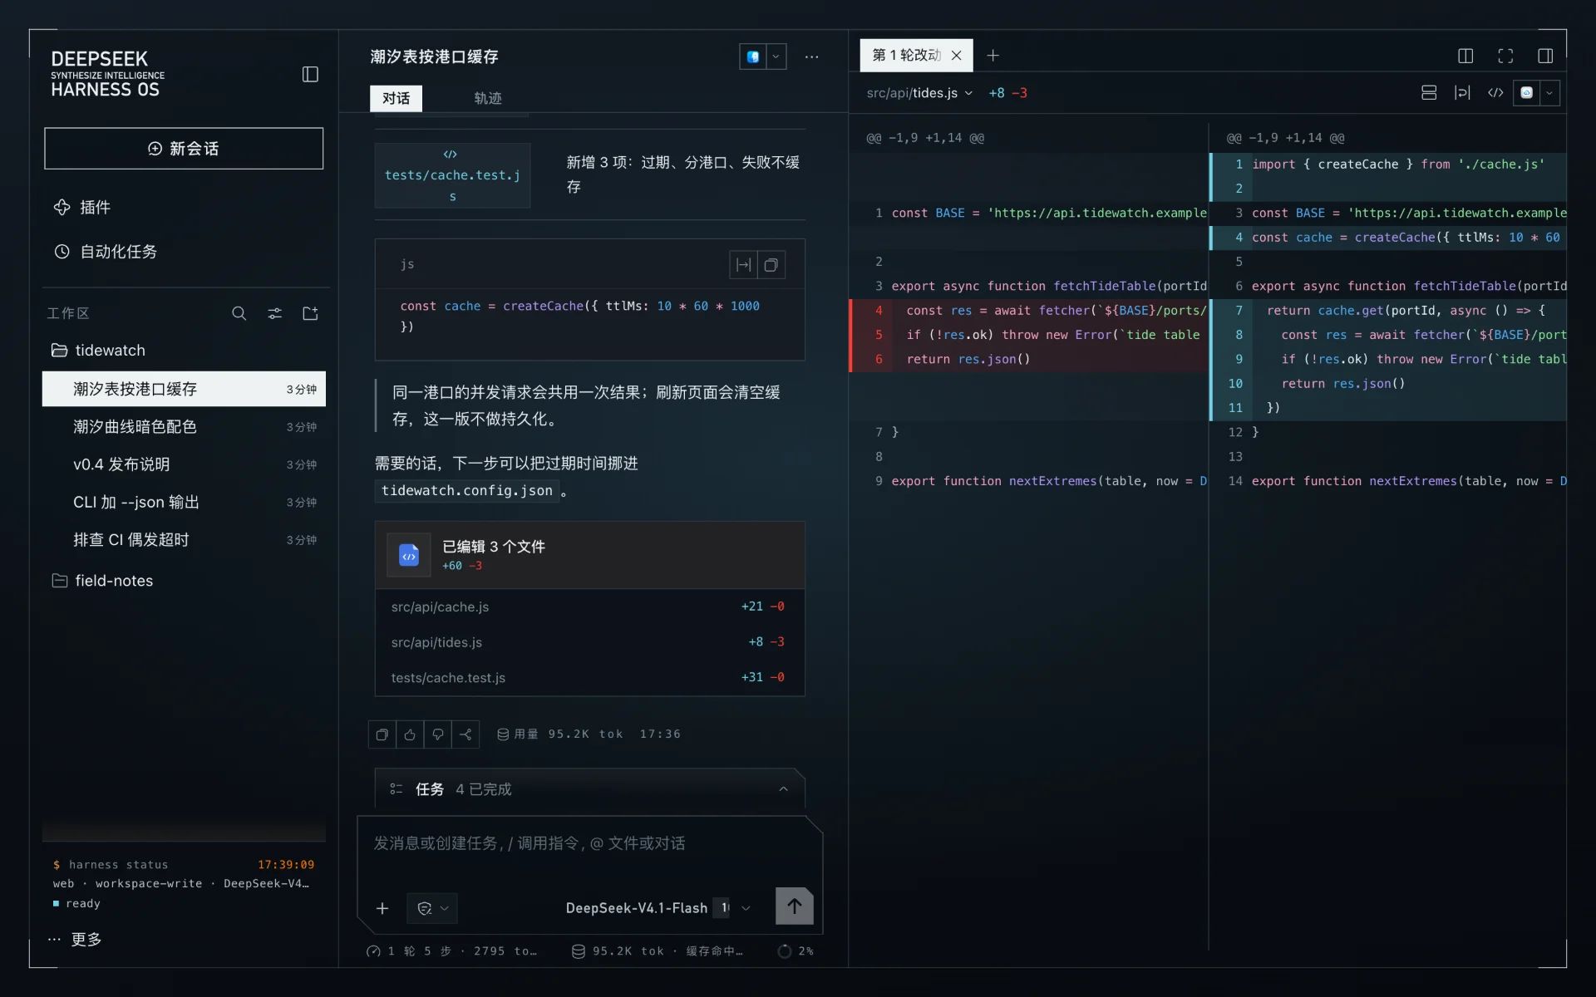
Task: Open conversation v0.4 发布说明
Action: (184, 464)
